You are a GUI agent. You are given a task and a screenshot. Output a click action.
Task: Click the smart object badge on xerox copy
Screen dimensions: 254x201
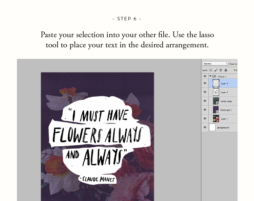(217, 103)
